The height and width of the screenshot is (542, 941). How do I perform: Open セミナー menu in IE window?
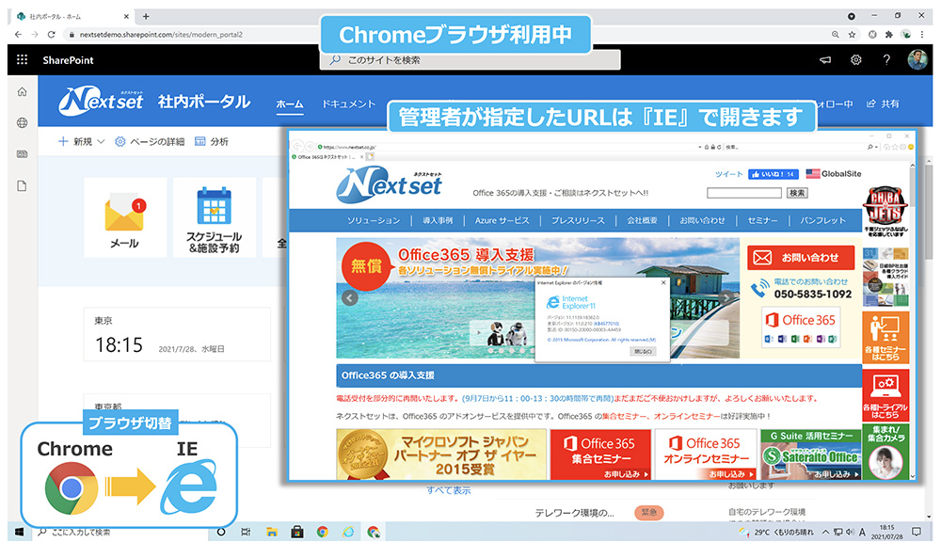pyautogui.click(x=762, y=220)
